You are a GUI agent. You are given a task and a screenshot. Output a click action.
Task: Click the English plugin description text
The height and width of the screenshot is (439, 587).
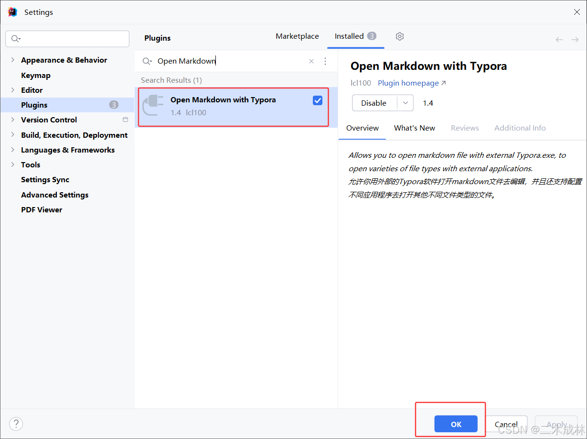[x=457, y=162]
